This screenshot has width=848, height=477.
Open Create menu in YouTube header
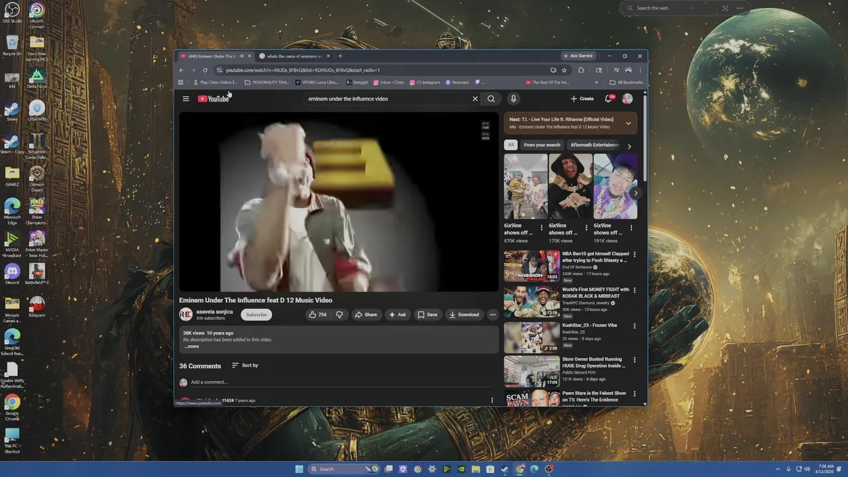click(x=582, y=99)
